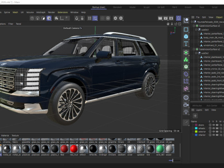This screenshot has width=224, height=168.
Task: Select the Workplane hexagon icon
Action: [115, 18]
